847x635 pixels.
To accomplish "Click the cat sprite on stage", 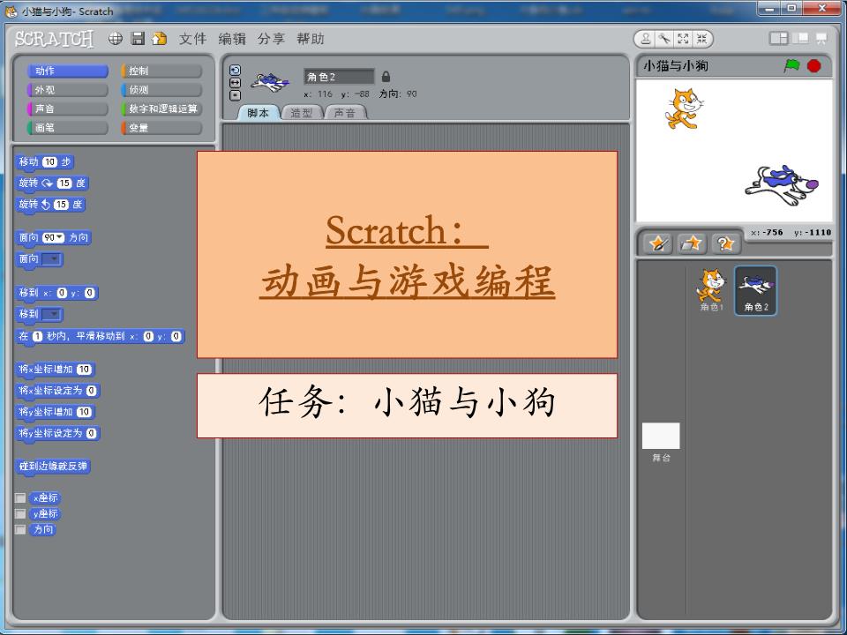I will tap(684, 108).
